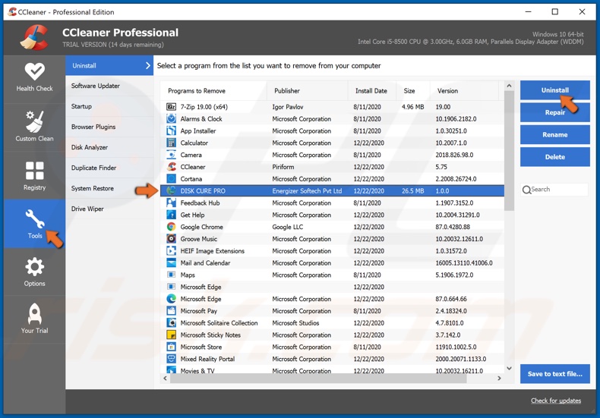Select the Tools wrench section
The height and width of the screenshot is (418, 600).
pyautogui.click(x=34, y=224)
